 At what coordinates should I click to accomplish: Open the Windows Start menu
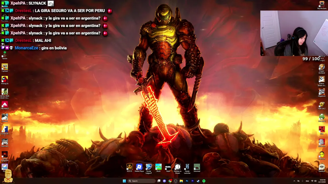click(124, 181)
